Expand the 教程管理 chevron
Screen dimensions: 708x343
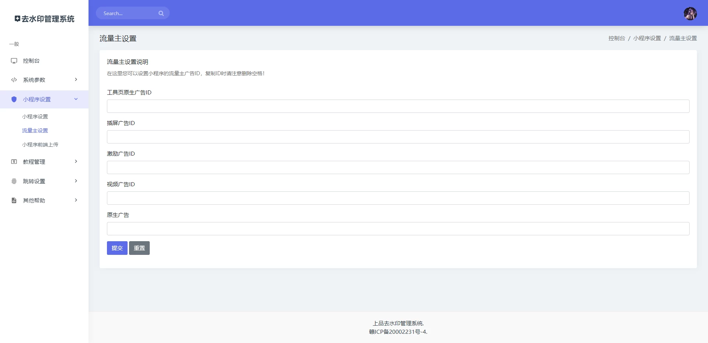76,162
